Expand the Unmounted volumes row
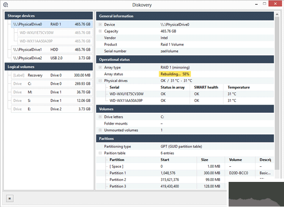Screen dimensions: 284x207 100,130
